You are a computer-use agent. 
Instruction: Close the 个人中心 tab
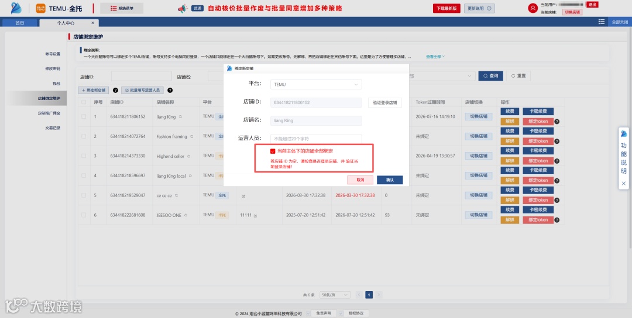[x=92, y=23]
